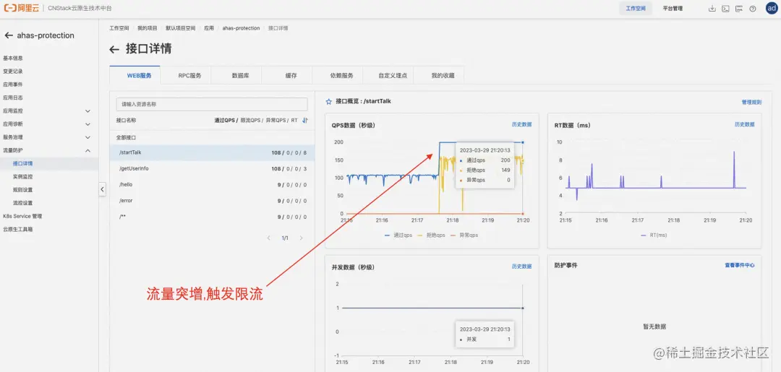The height and width of the screenshot is (372, 781).
Task: Open 历史数据 for QPS数据 chart
Action: [x=521, y=124]
